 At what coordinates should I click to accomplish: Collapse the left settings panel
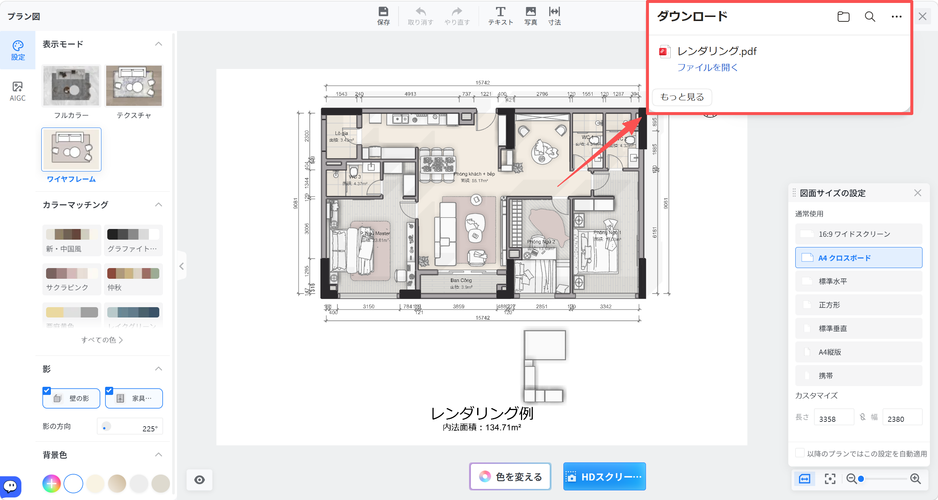coord(181,266)
